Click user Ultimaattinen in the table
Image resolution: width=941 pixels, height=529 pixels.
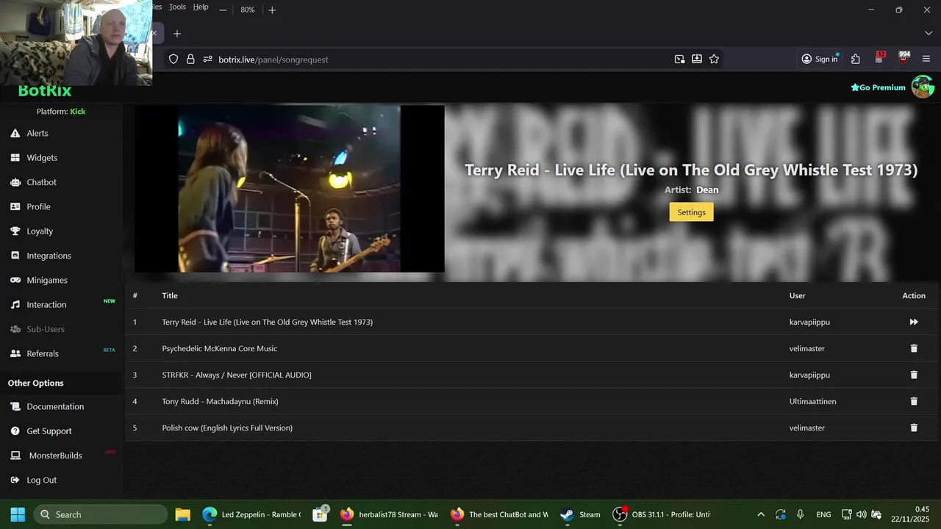point(813,401)
